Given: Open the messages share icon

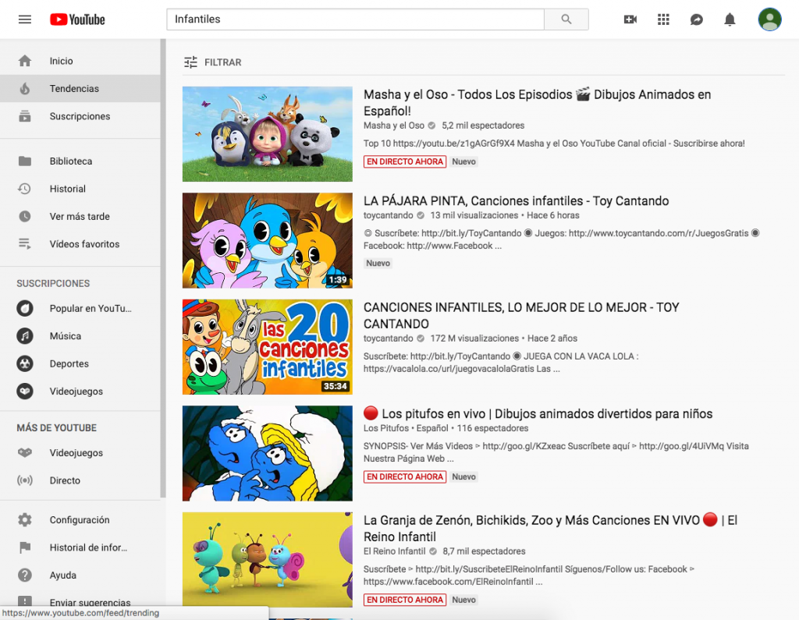Looking at the screenshot, I should click(x=697, y=19).
